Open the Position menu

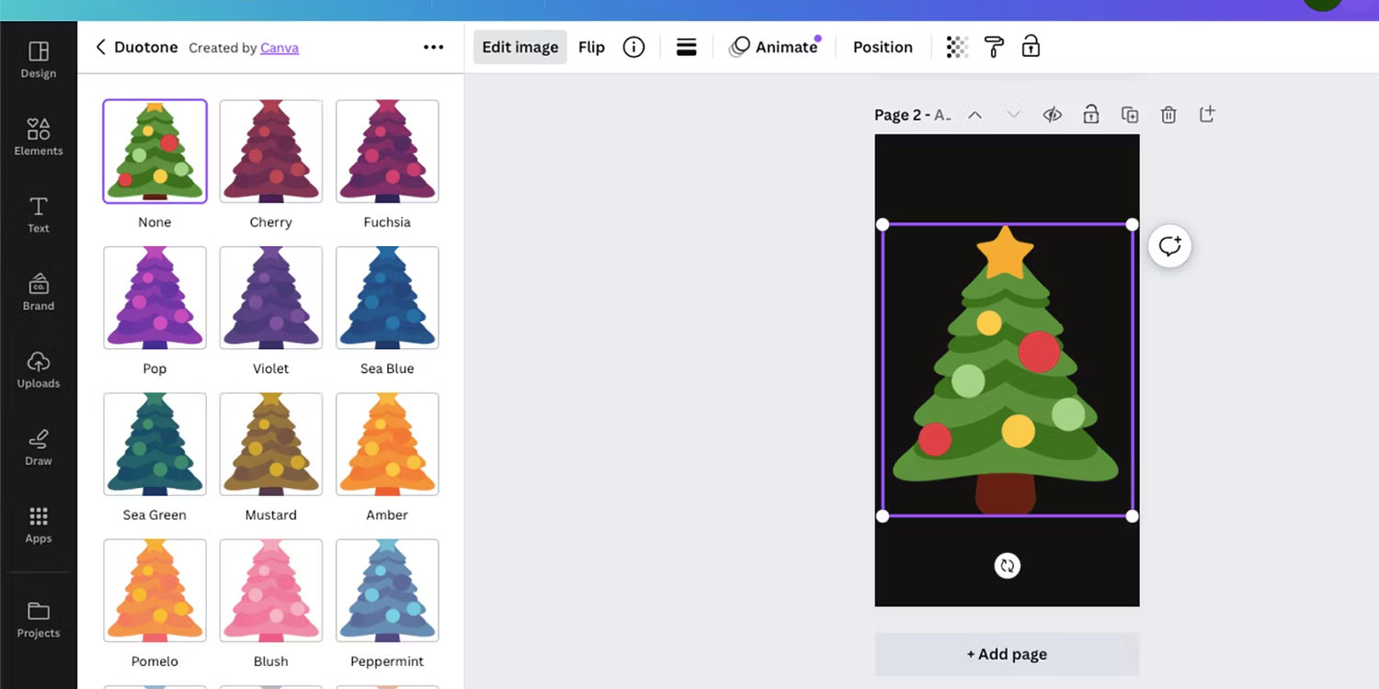point(882,46)
